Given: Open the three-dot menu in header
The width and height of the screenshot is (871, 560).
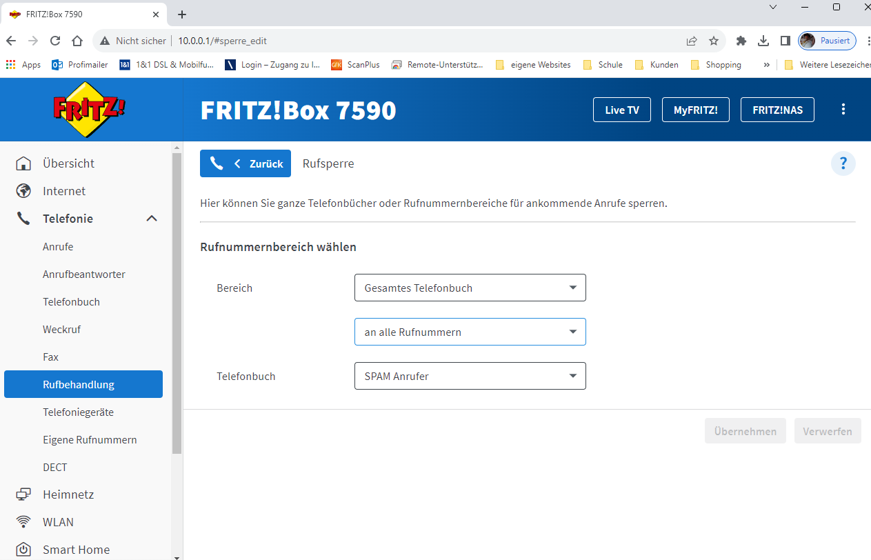Looking at the screenshot, I should click(843, 110).
